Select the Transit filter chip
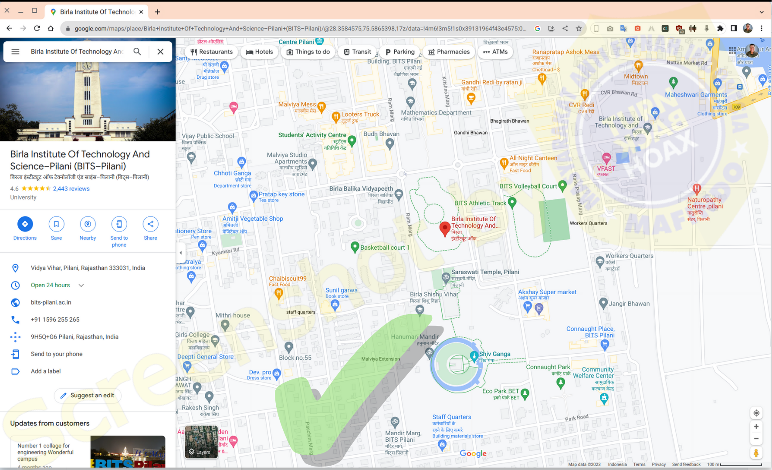The height and width of the screenshot is (470, 772). (357, 52)
